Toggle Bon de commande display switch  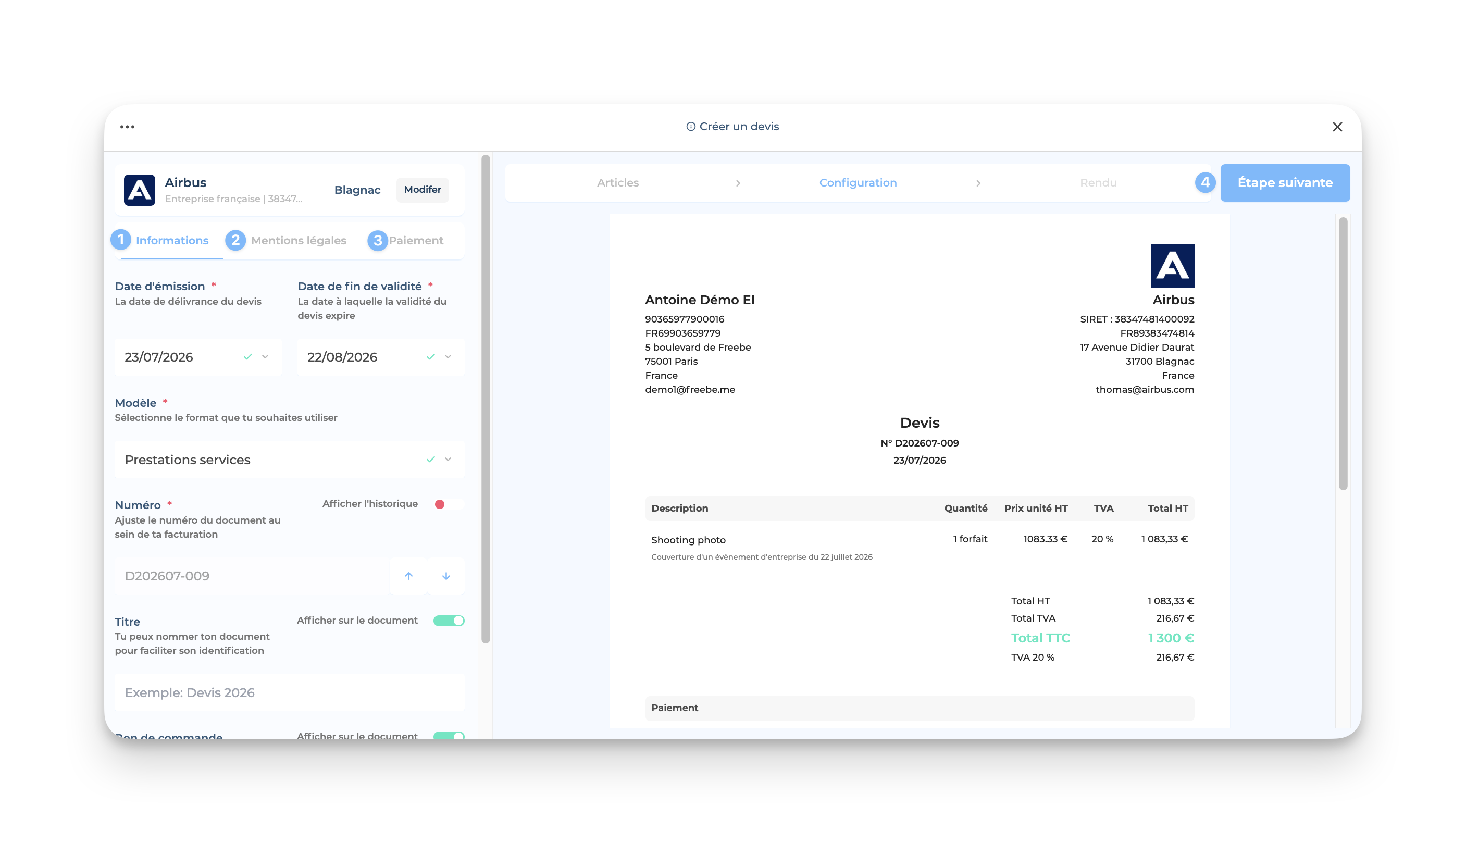point(449,735)
